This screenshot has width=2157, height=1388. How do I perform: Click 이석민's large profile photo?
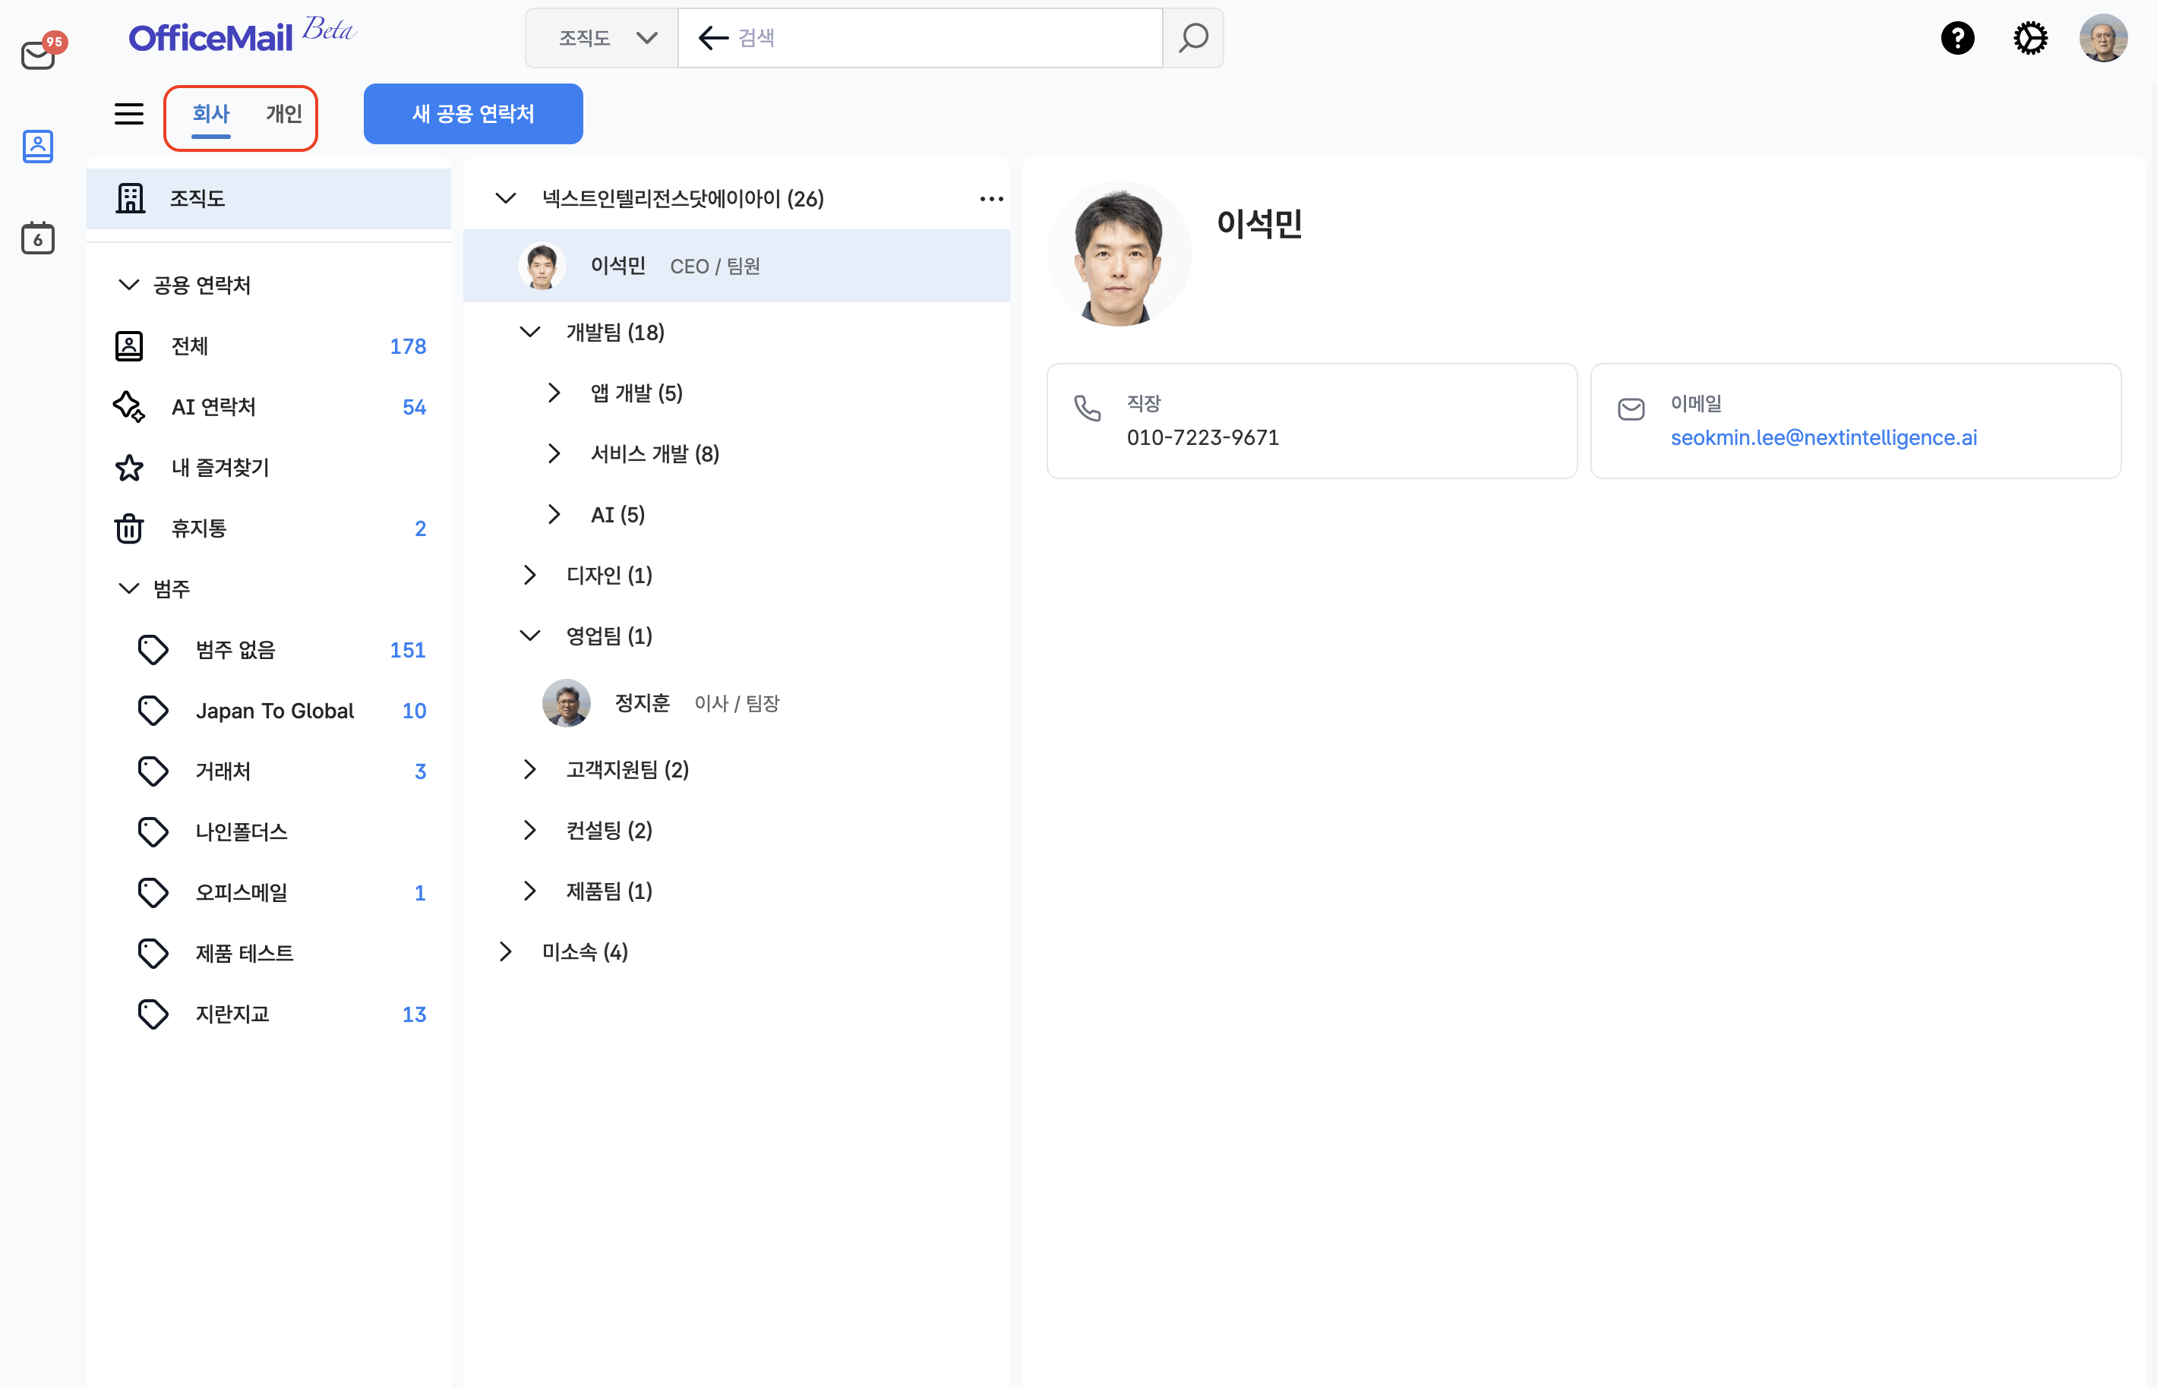[1120, 254]
